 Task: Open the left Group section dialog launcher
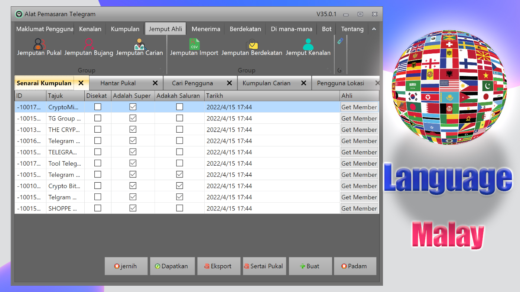point(162,70)
